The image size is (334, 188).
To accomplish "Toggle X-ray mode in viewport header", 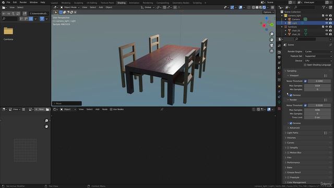I will [248, 7].
